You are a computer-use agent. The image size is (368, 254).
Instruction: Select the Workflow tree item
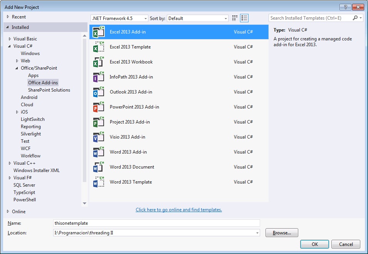pos(30,156)
